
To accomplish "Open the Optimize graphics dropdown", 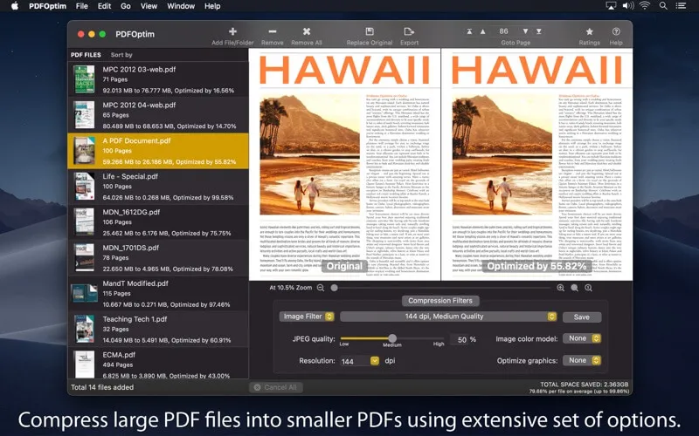I will pyautogui.click(x=582, y=360).
